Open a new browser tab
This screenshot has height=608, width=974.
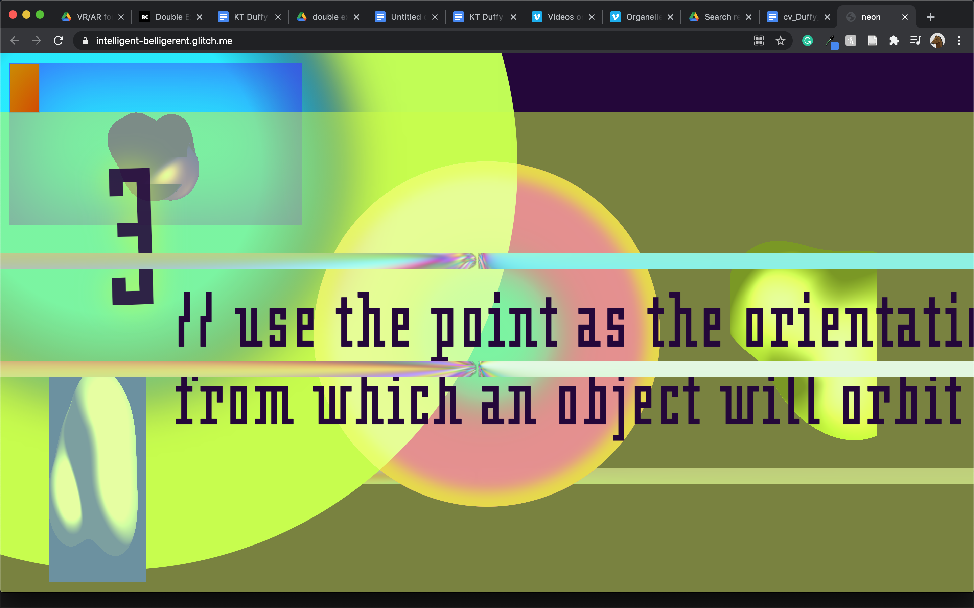tap(930, 17)
